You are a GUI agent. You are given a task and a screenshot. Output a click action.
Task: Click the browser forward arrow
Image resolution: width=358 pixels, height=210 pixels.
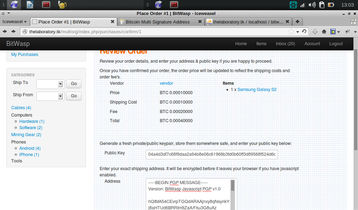[14, 31]
